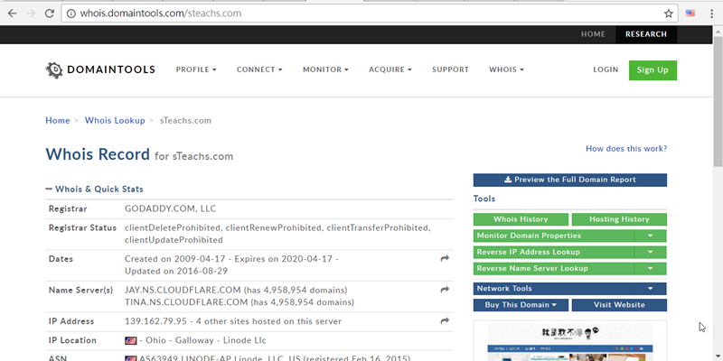Expand Reverse IP Address Lookup arrow
The height and width of the screenshot is (361, 723).
pos(650,253)
